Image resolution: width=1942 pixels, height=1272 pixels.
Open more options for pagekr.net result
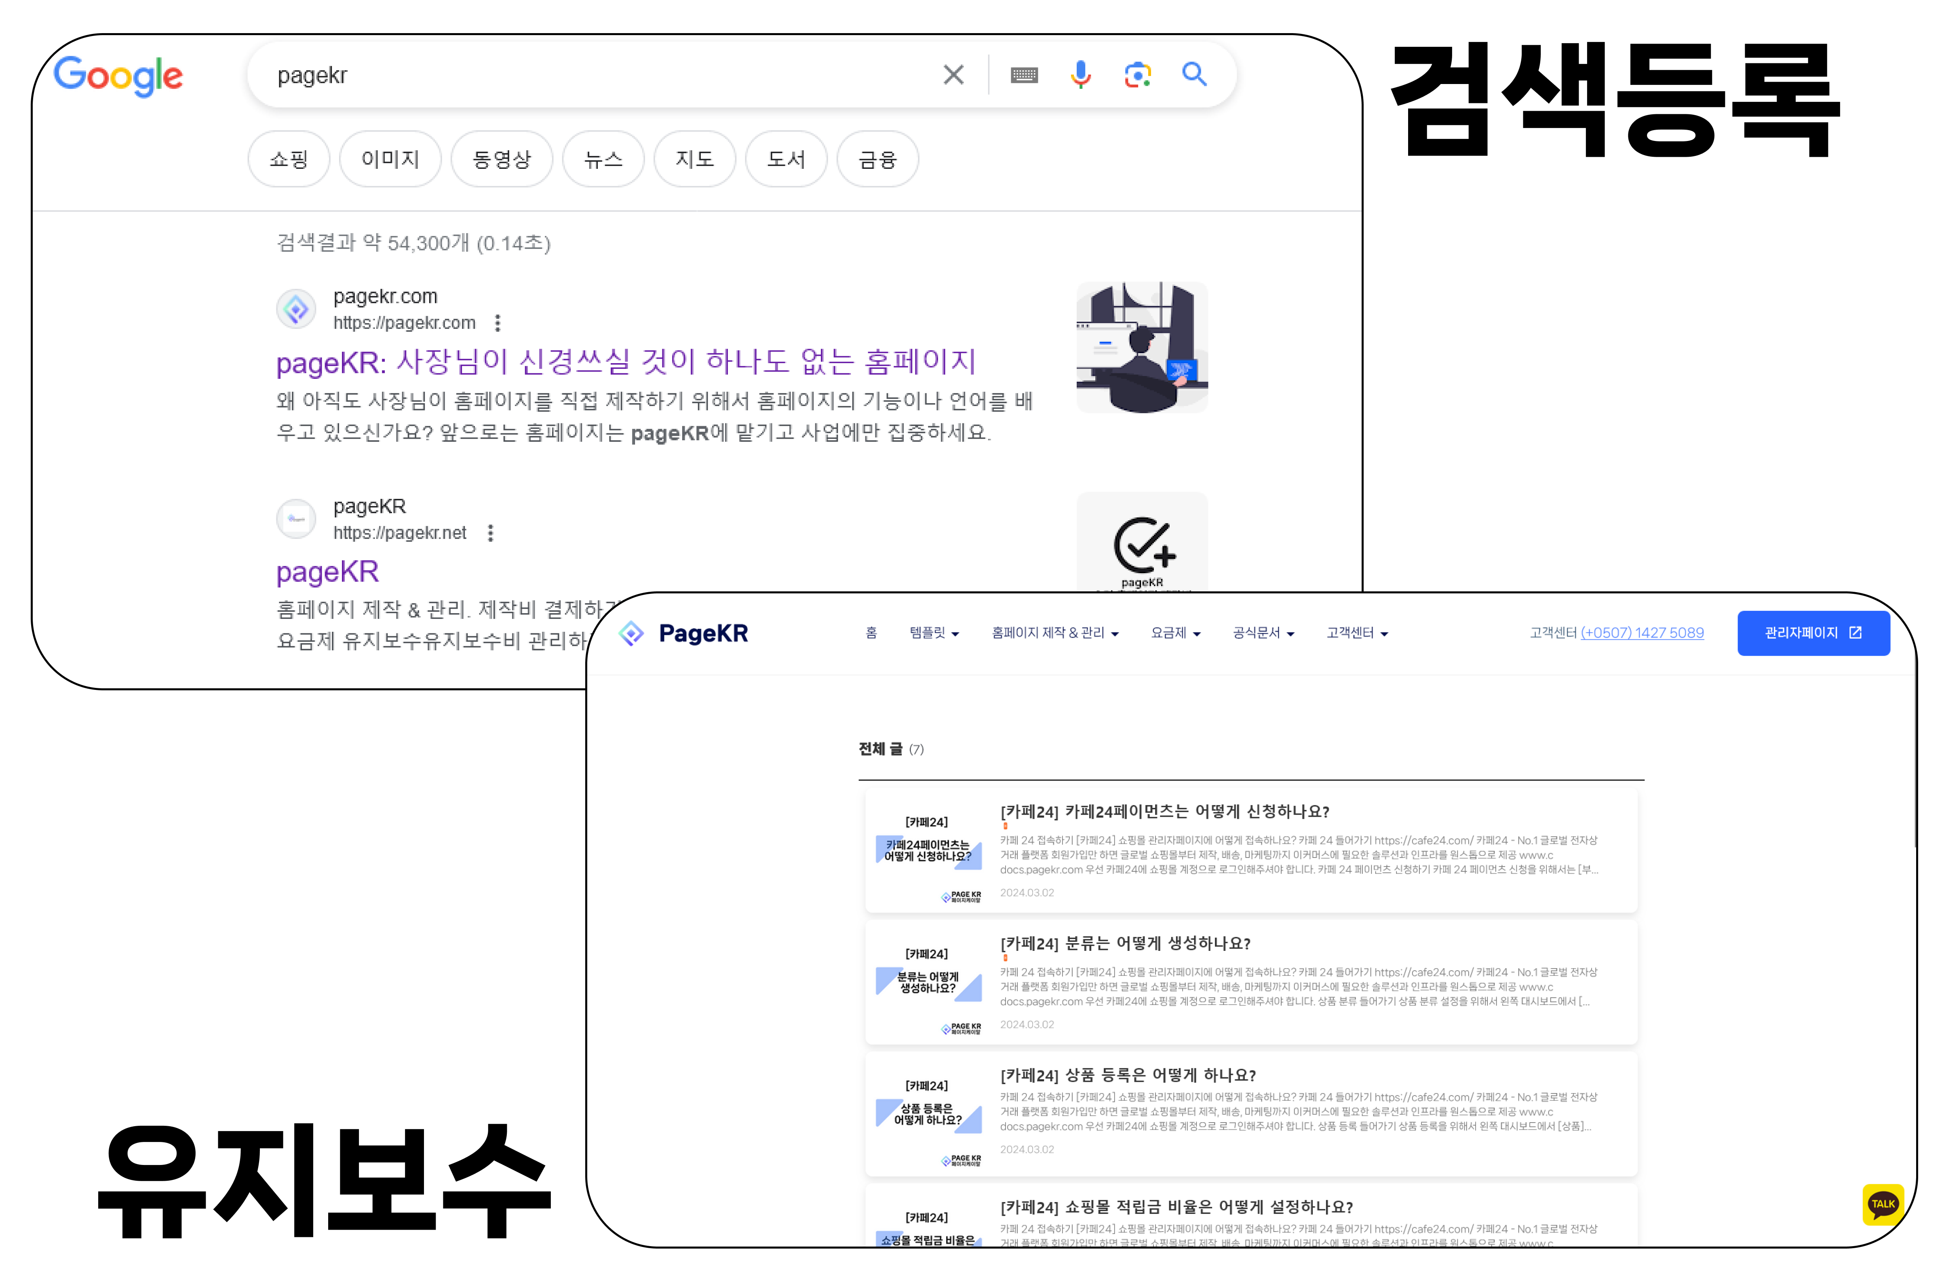(x=490, y=533)
